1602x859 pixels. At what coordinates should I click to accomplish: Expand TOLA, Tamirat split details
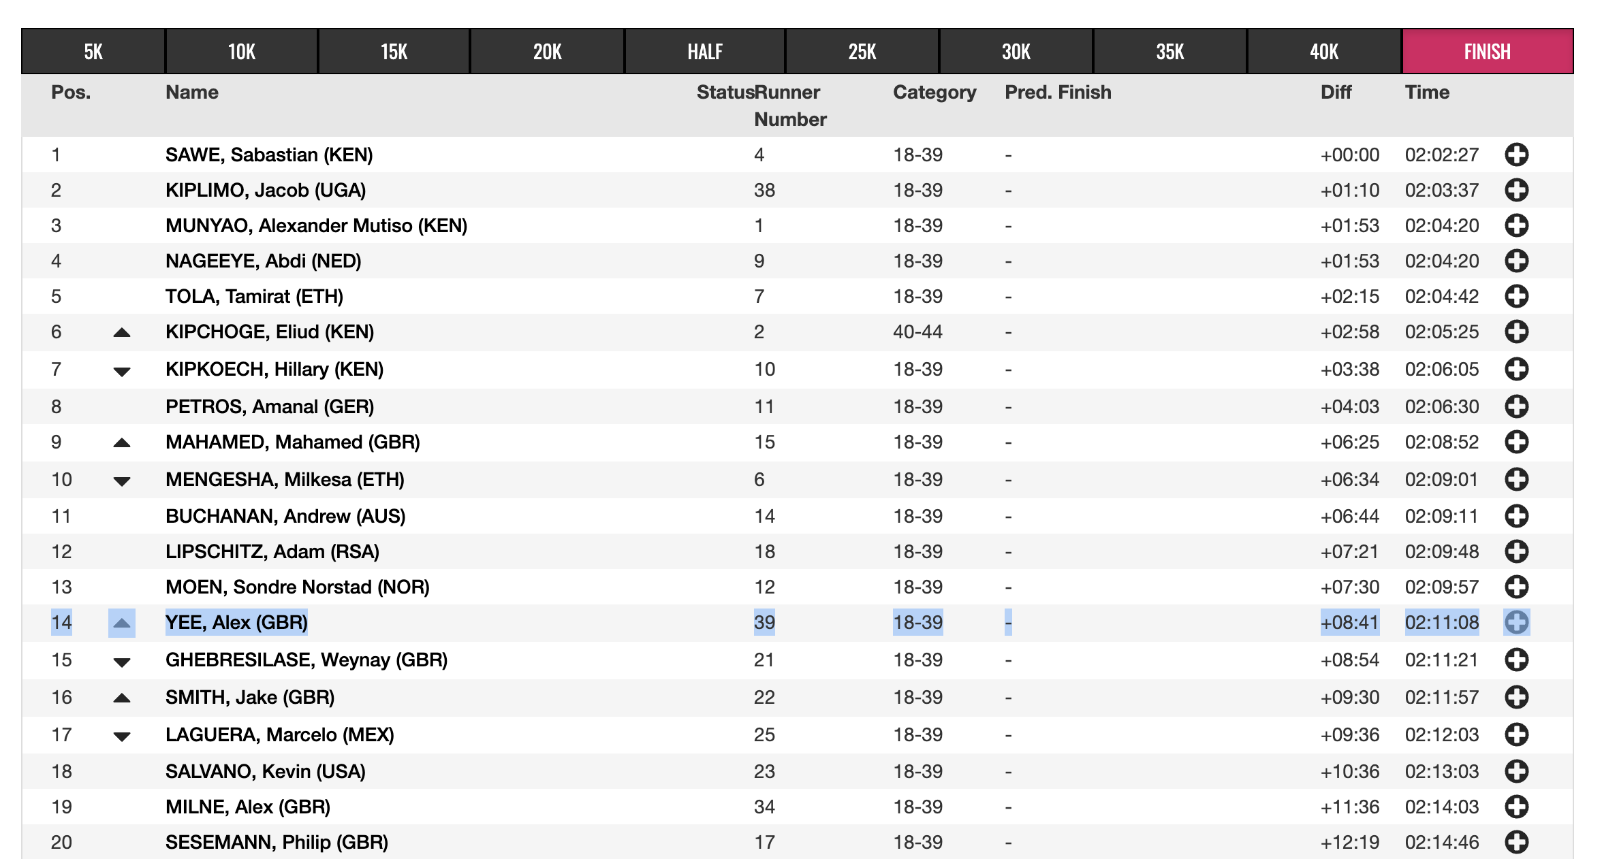coord(1516,296)
